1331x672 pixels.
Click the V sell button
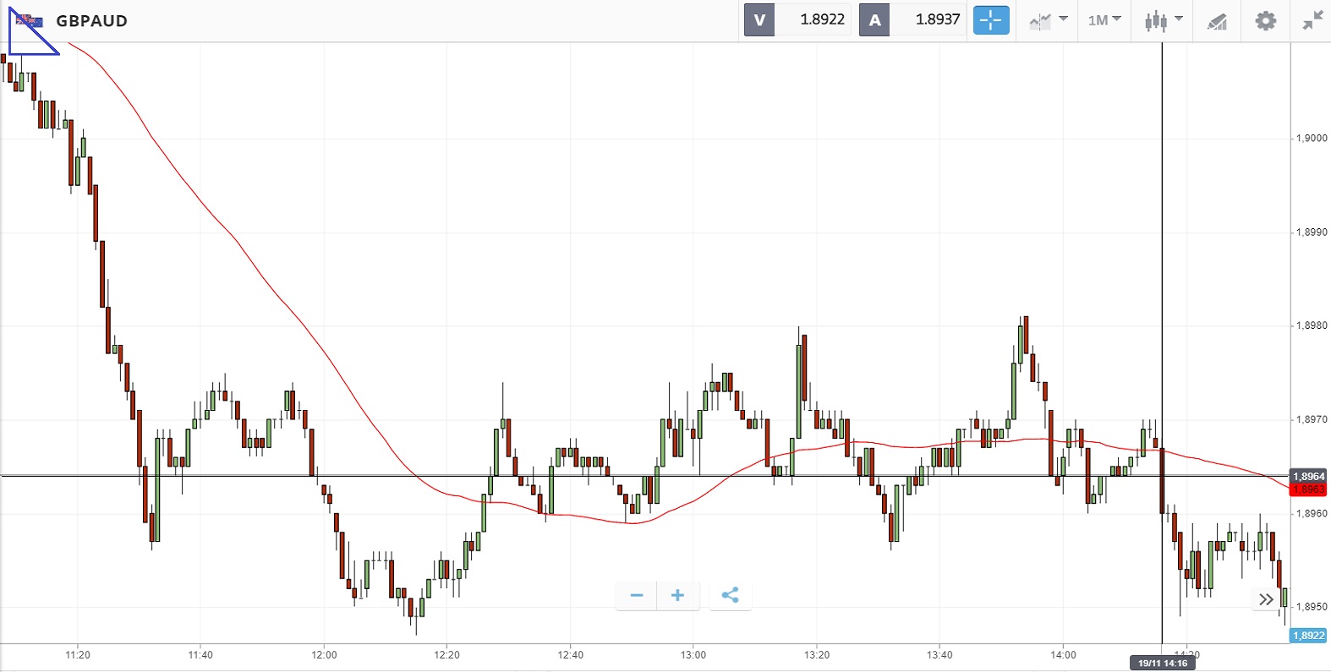[759, 20]
